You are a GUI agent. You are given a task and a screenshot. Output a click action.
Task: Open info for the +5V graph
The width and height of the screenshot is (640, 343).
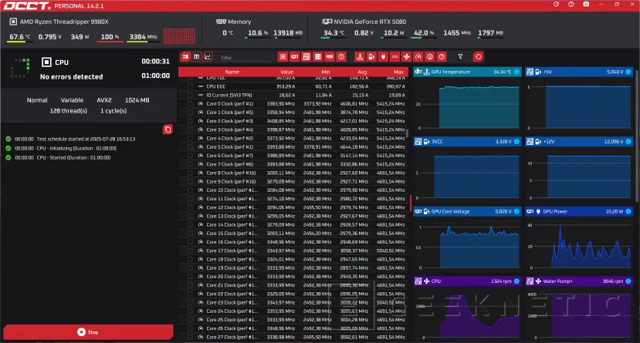coord(628,72)
